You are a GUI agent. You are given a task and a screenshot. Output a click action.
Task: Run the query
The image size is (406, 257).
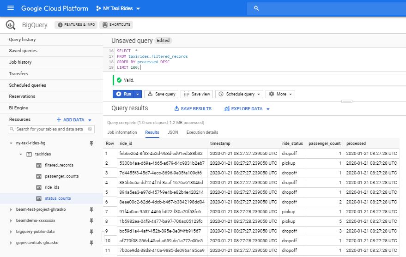tap(123, 94)
